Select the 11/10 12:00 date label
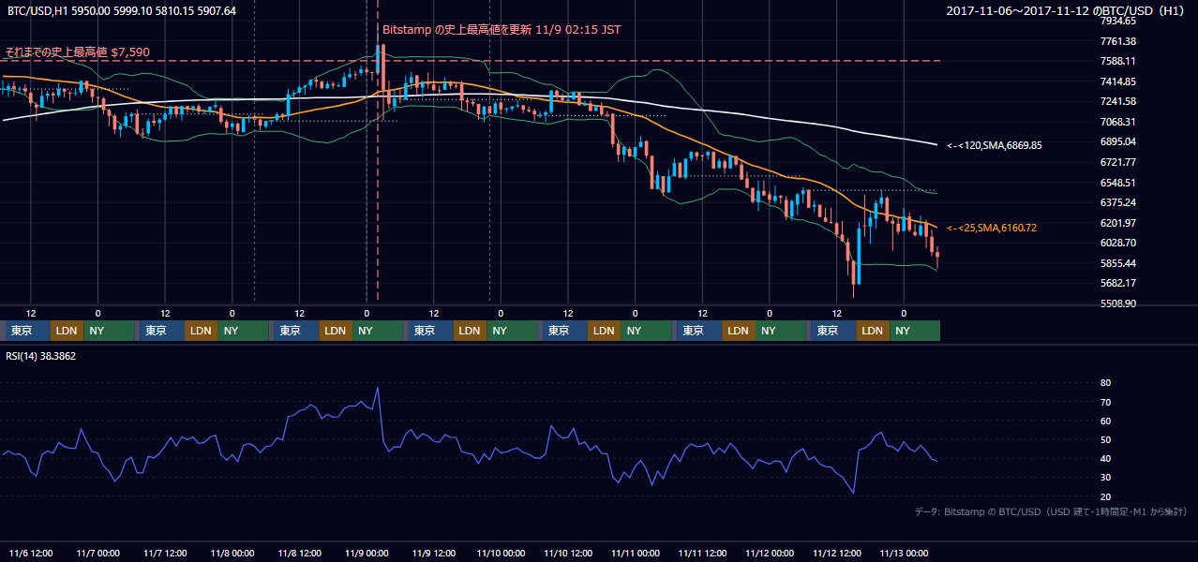1198x562 pixels. [568, 553]
